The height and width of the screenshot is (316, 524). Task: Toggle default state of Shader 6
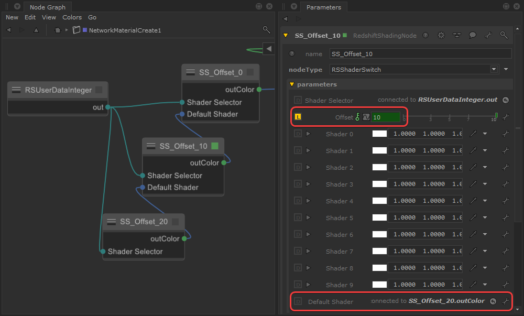coord(298,234)
